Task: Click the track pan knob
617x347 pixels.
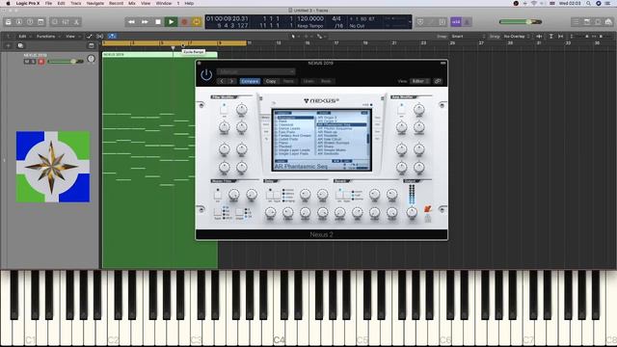Action: click(x=92, y=59)
